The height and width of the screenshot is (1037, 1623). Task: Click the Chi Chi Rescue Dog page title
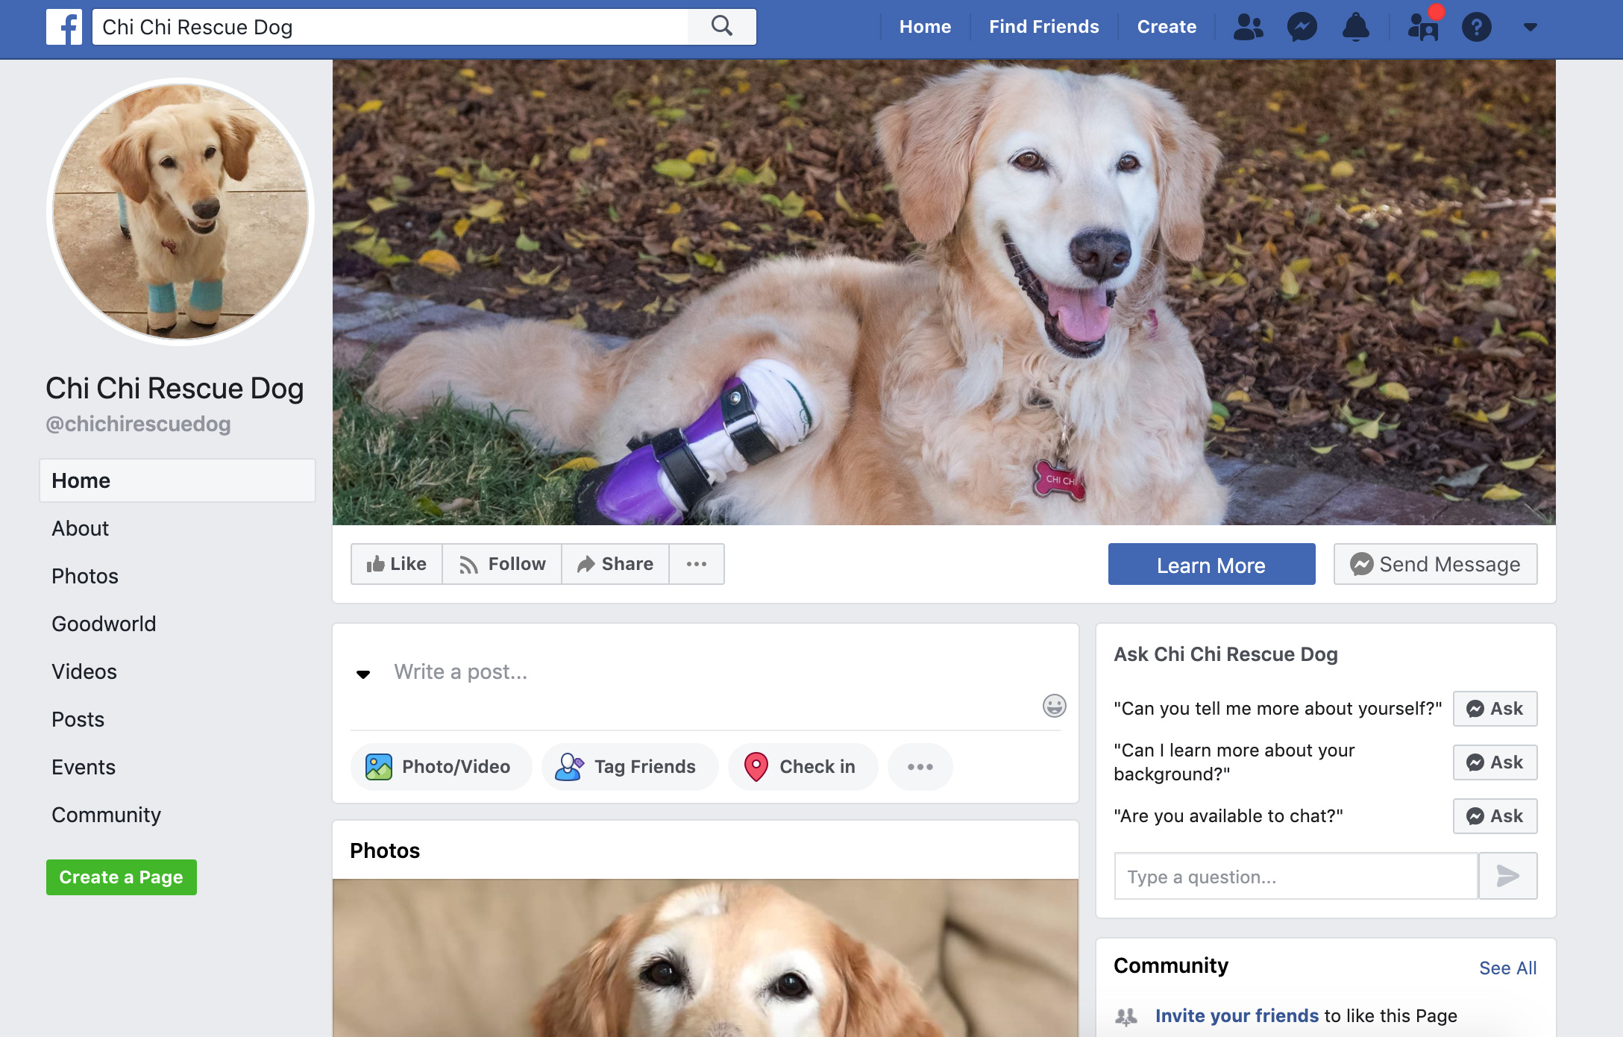[x=175, y=388]
